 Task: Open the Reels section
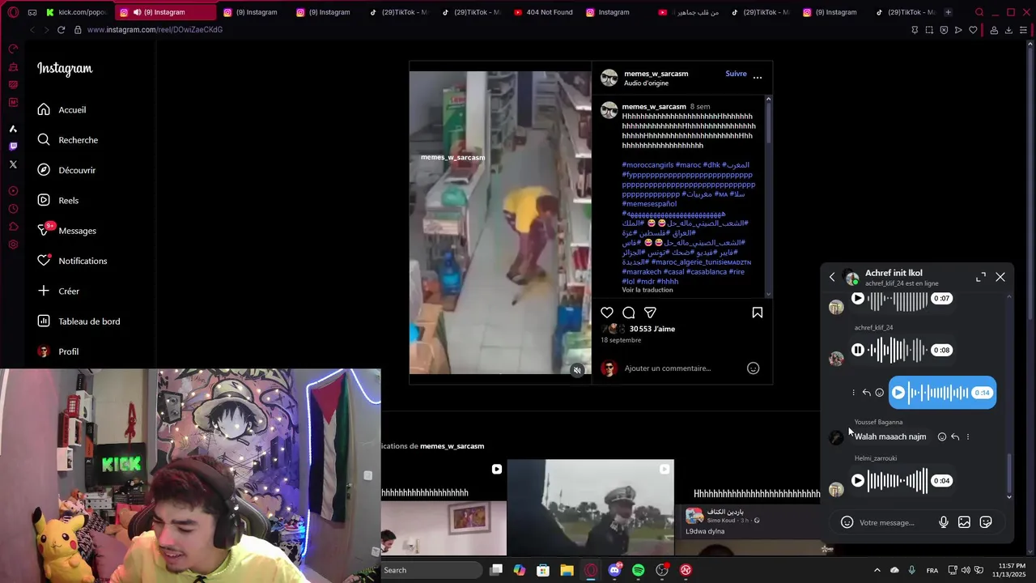tap(57, 201)
